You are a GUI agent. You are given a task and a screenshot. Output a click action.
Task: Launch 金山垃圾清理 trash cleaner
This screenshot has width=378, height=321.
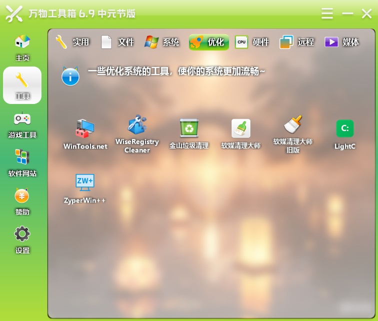click(x=189, y=134)
